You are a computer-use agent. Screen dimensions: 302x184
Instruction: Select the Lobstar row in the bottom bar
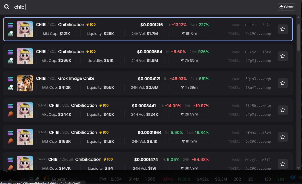[60, 179]
